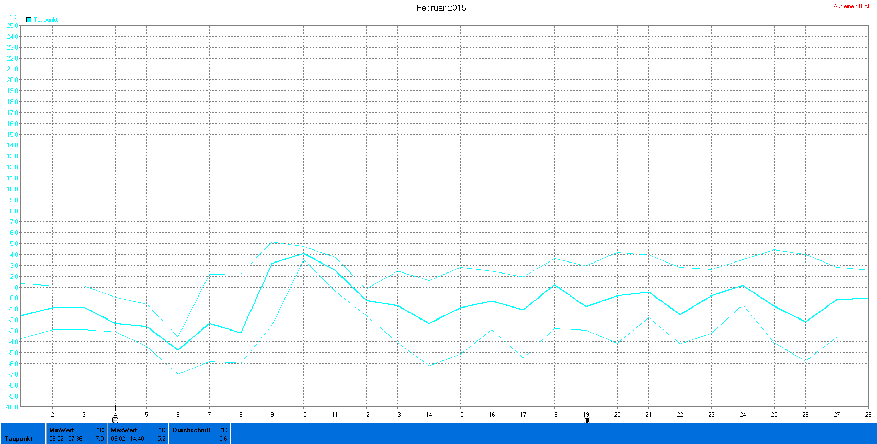Click day 14 on the x-axis
Viewport: 877px width, 444px height.
(x=429, y=414)
